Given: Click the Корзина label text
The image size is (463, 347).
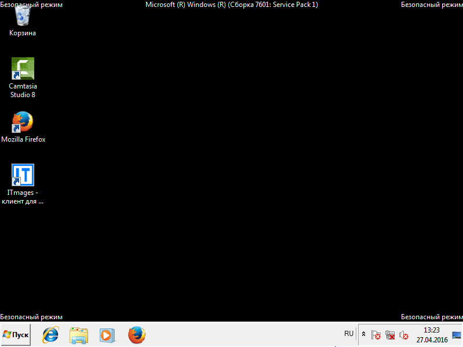Looking at the screenshot, I should [x=23, y=33].
